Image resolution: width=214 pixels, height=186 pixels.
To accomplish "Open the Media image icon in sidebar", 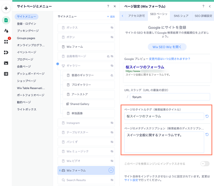I will pos(6,63).
